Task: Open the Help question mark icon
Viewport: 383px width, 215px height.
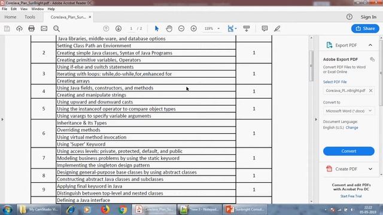Action: click(x=349, y=17)
